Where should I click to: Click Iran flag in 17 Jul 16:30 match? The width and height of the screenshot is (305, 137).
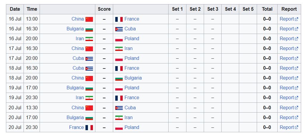click(119, 49)
